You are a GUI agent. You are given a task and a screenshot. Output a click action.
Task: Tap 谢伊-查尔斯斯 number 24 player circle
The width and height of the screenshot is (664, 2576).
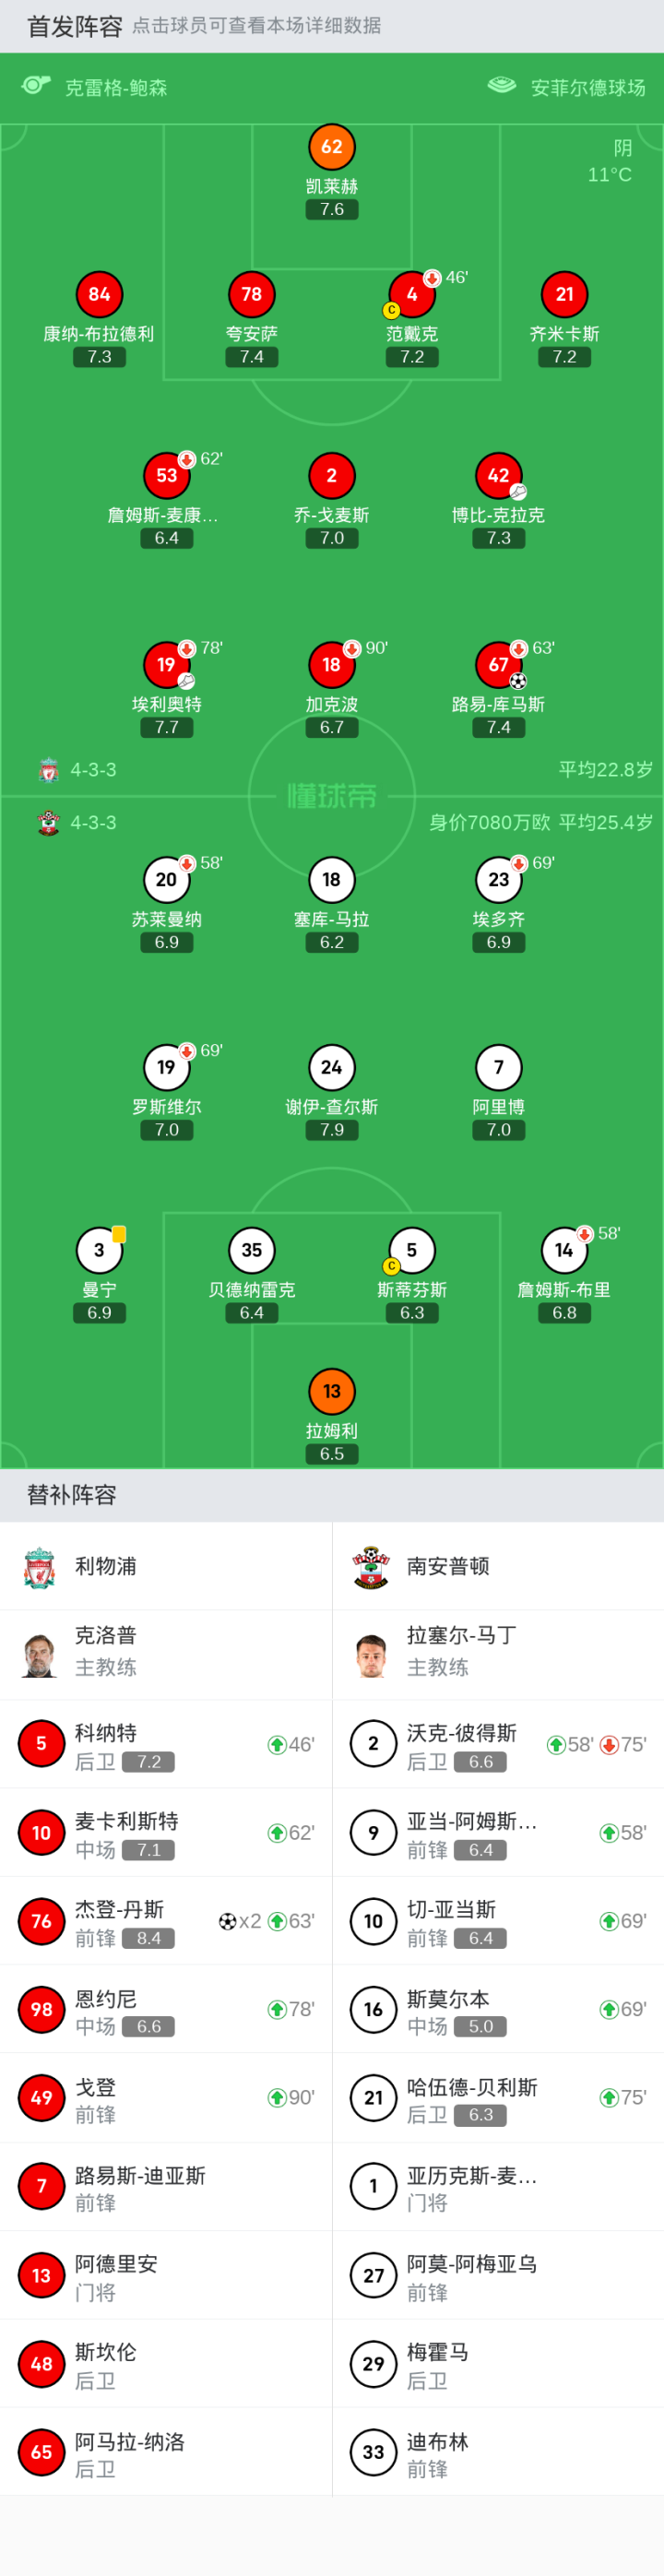point(332,1067)
